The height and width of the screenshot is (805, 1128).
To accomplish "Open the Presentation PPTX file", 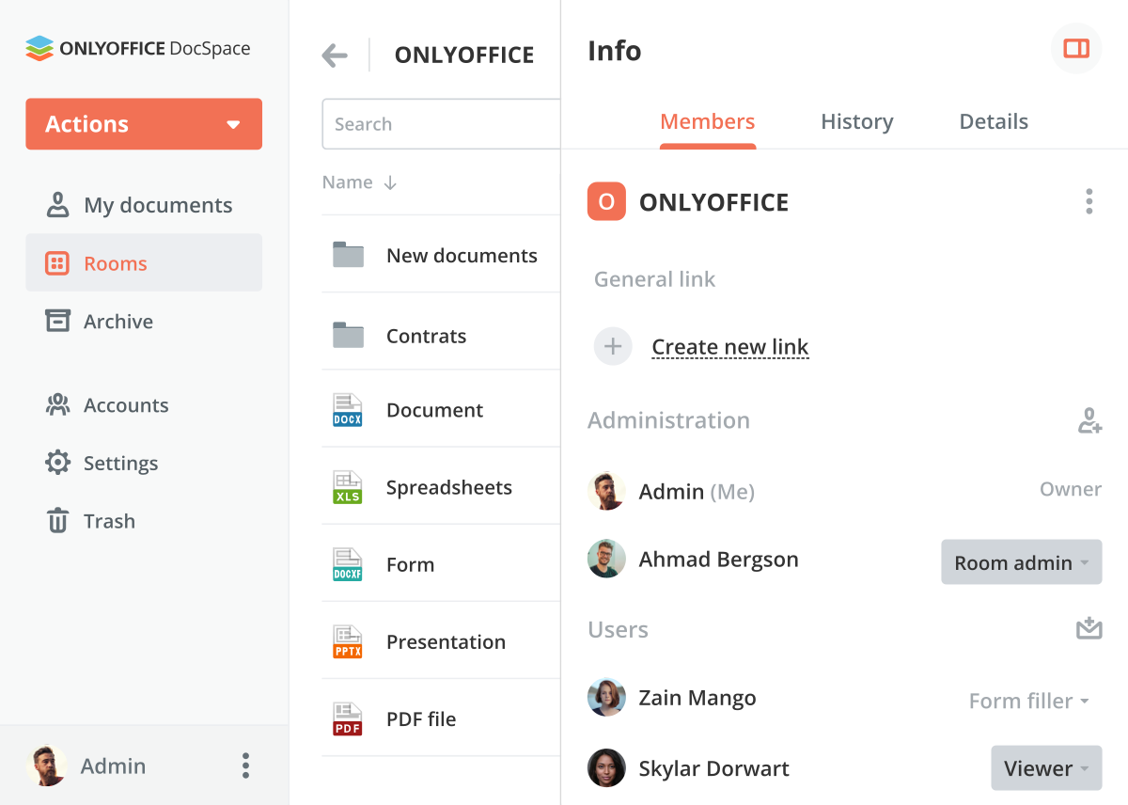I will coord(446,642).
